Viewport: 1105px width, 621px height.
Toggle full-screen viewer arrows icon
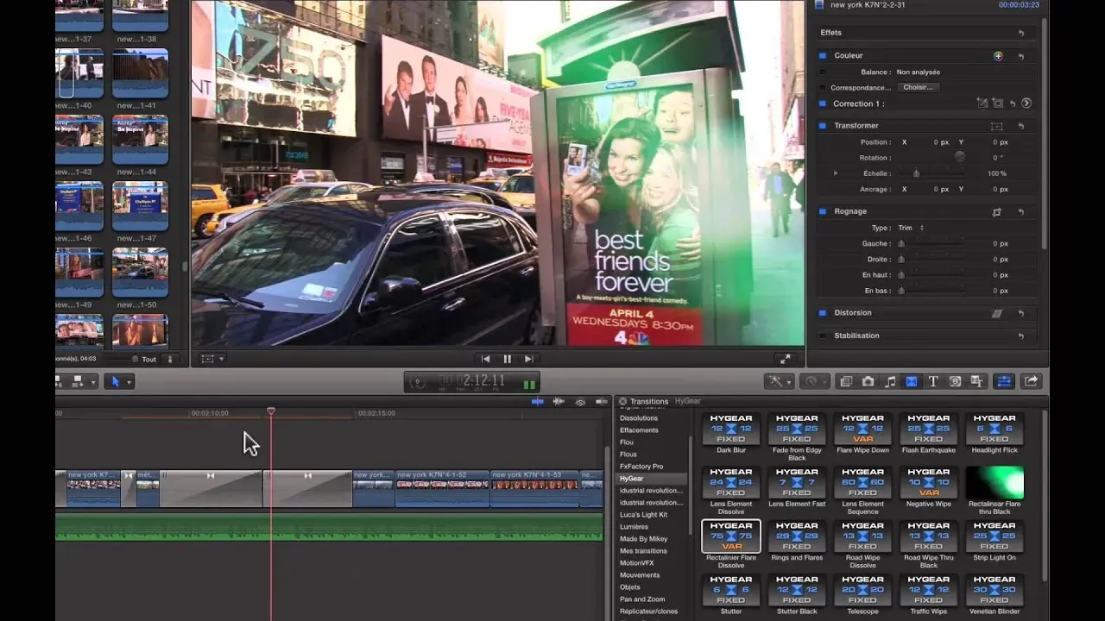(x=784, y=359)
